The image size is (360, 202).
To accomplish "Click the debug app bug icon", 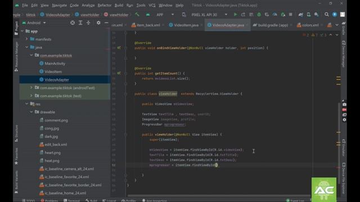I will pos(259,15).
